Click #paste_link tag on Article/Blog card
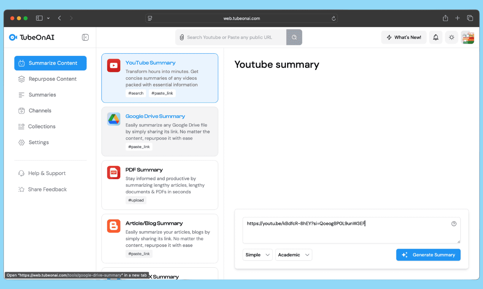483x289 pixels. pos(139,254)
